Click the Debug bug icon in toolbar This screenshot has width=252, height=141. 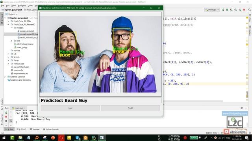tap(227, 10)
